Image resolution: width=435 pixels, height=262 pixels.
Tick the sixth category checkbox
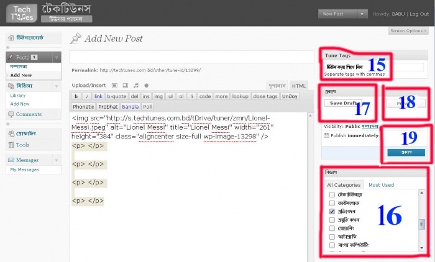332,237
